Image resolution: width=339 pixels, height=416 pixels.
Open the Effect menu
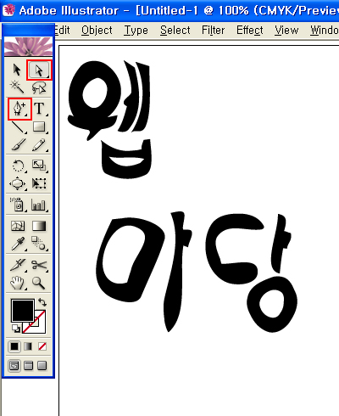pyautogui.click(x=250, y=30)
